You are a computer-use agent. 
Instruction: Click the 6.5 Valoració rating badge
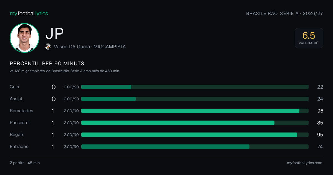(309, 38)
